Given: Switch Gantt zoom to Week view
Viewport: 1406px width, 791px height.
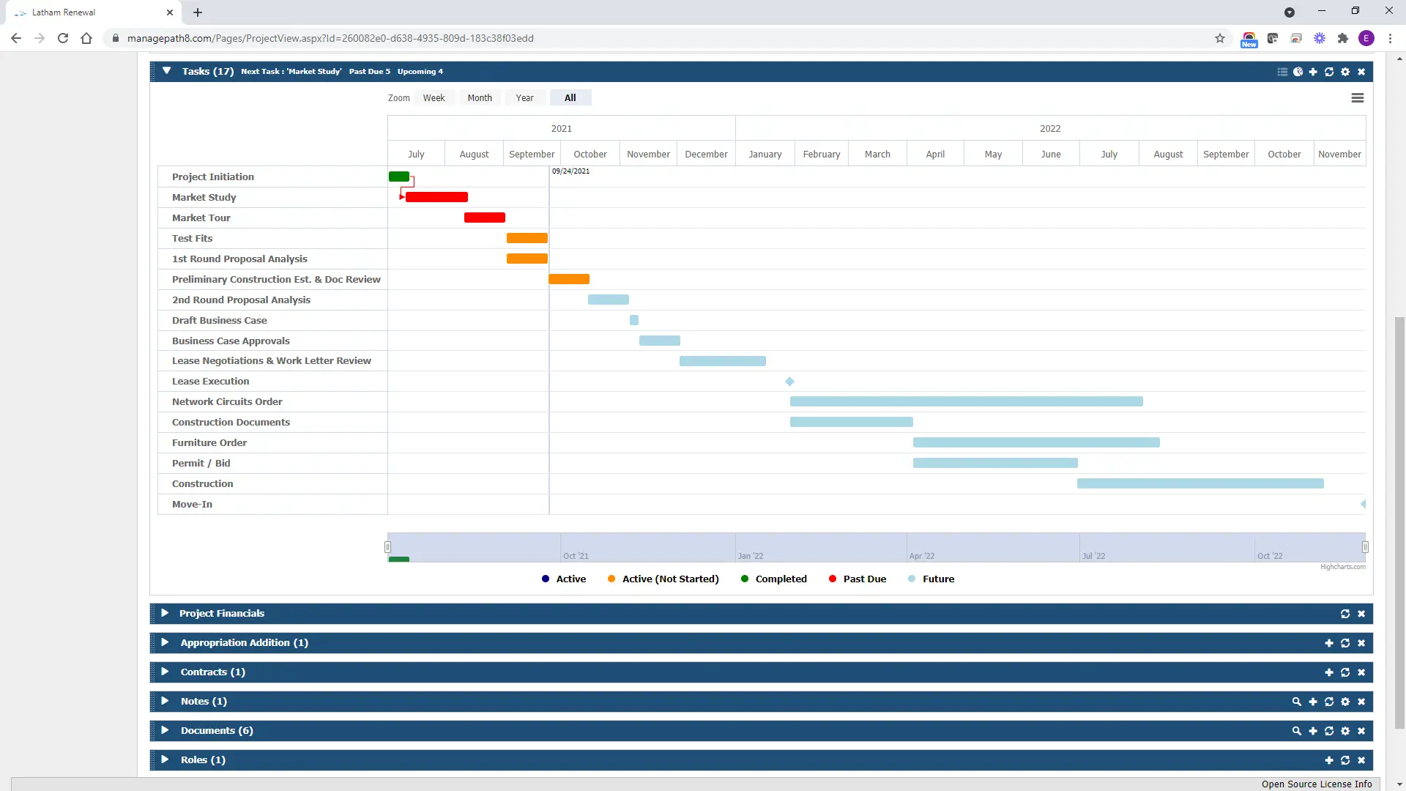Looking at the screenshot, I should pyautogui.click(x=434, y=97).
